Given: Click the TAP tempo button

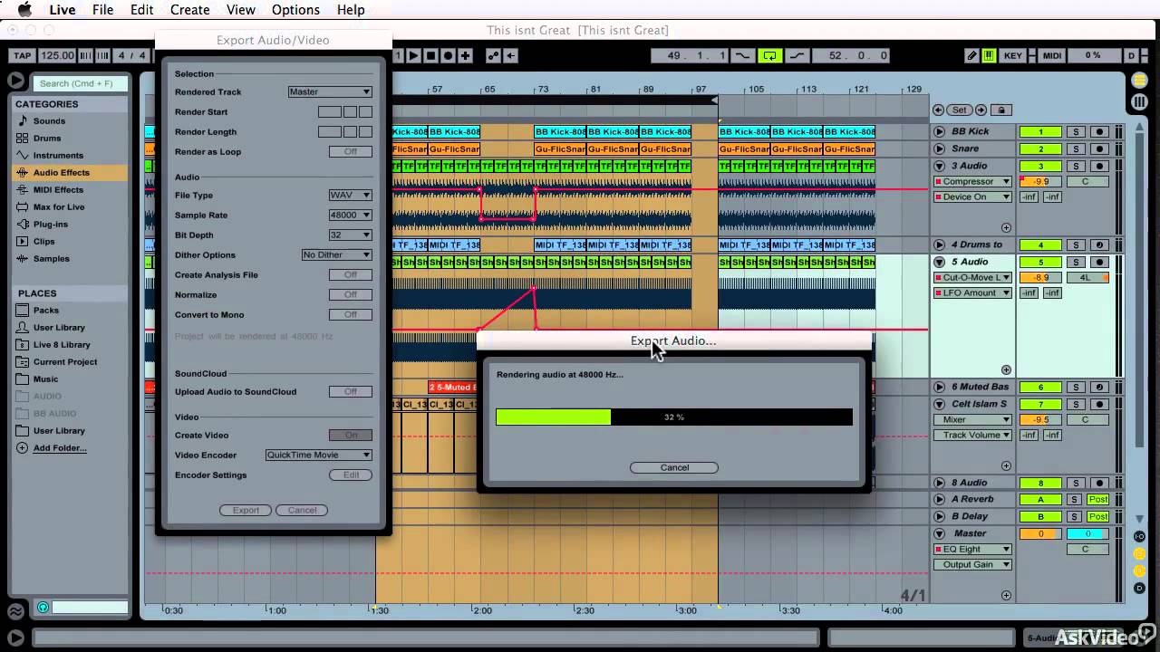Looking at the screenshot, I should click(x=22, y=55).
